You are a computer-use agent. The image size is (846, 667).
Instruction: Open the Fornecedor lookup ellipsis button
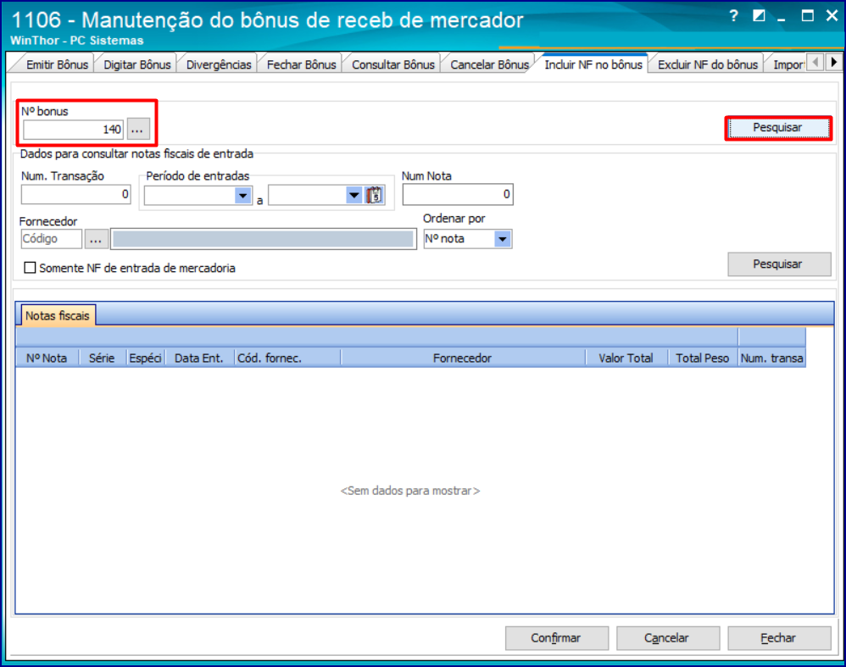pos(96,239)
